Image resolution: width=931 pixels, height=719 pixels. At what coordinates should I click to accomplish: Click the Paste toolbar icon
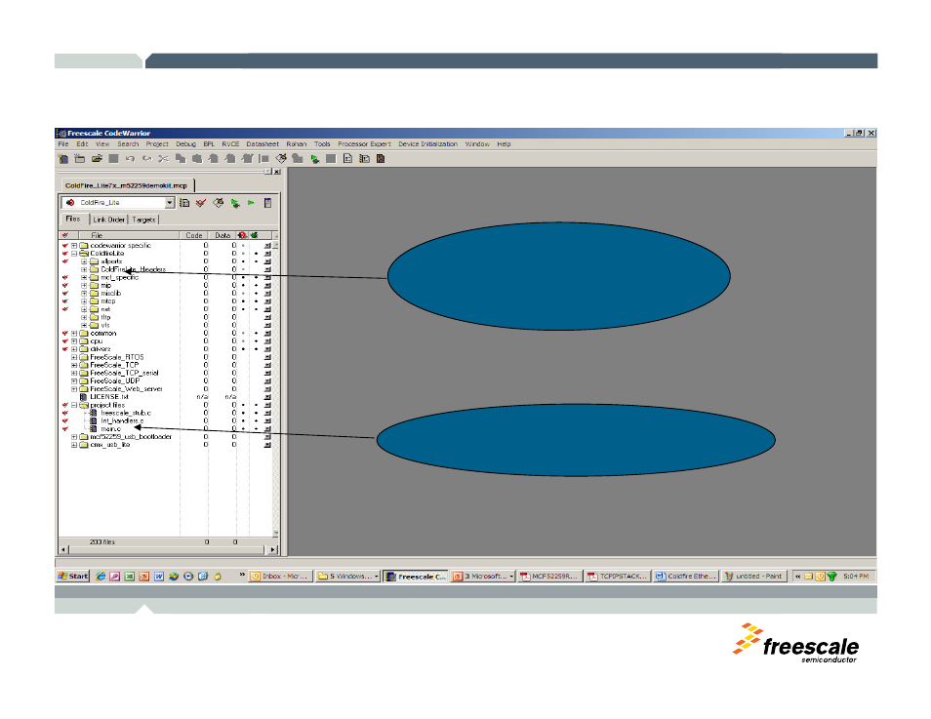click(197, 158)
